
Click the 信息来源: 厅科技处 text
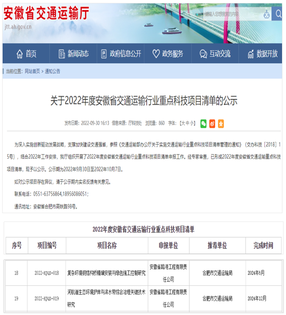point(127,123)
